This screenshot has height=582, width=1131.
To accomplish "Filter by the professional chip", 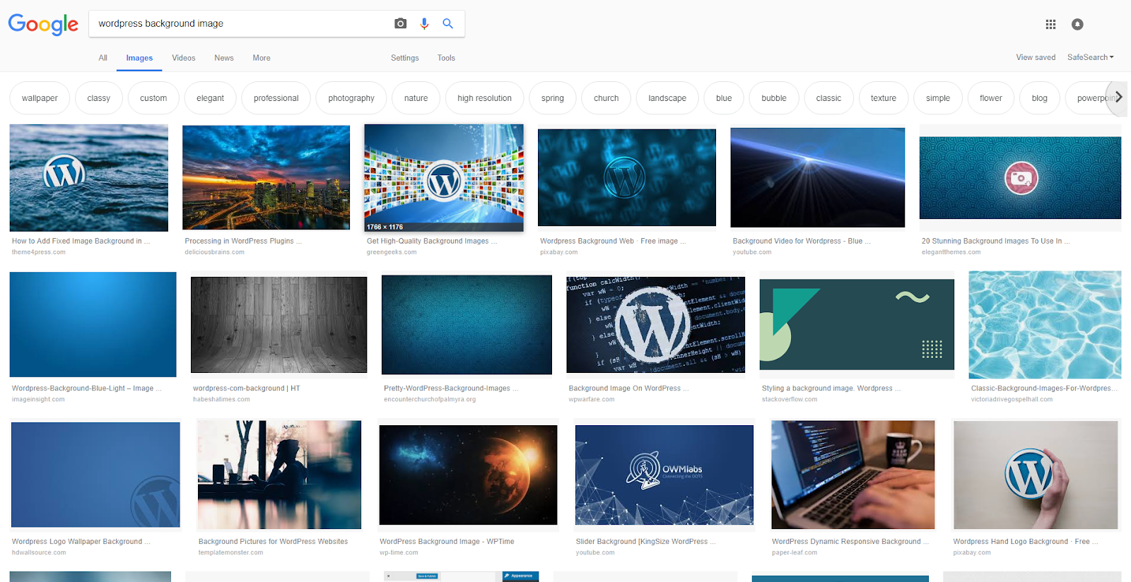I will coord(276,98).
